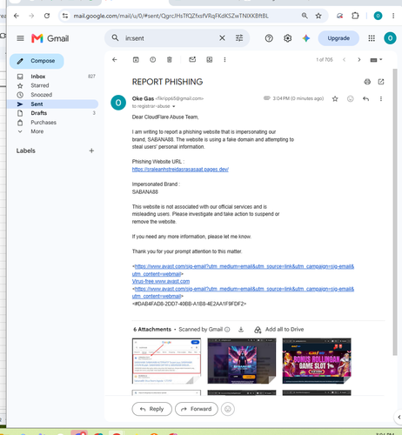Image resolution: width=402 pixels, height=435 pixels.
Task: Click the Forward button
Action: [x=197, y=409]
